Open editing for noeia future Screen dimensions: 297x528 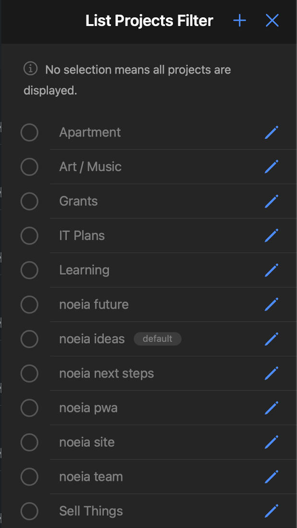tap(272, 304)
